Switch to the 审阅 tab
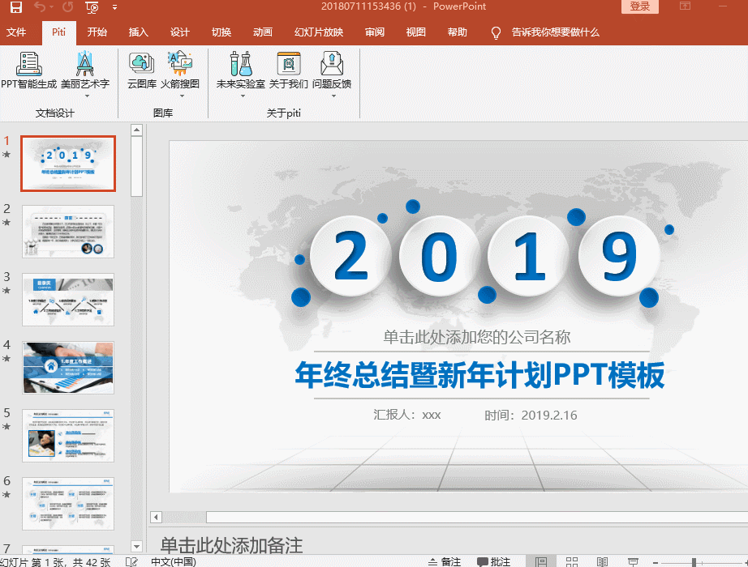748x567 pixels. coord(375,32)
